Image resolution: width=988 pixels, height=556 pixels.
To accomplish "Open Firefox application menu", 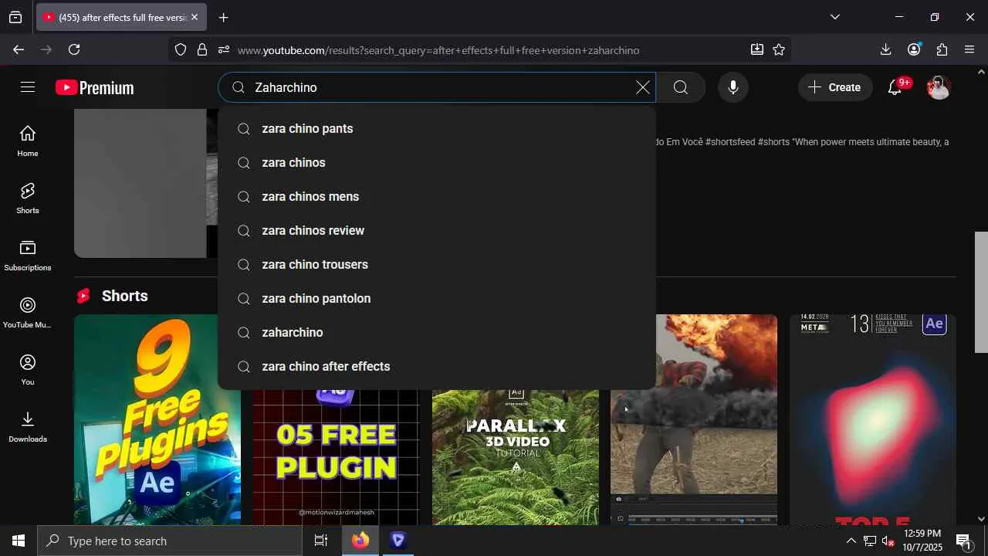I will pos(970,49).
